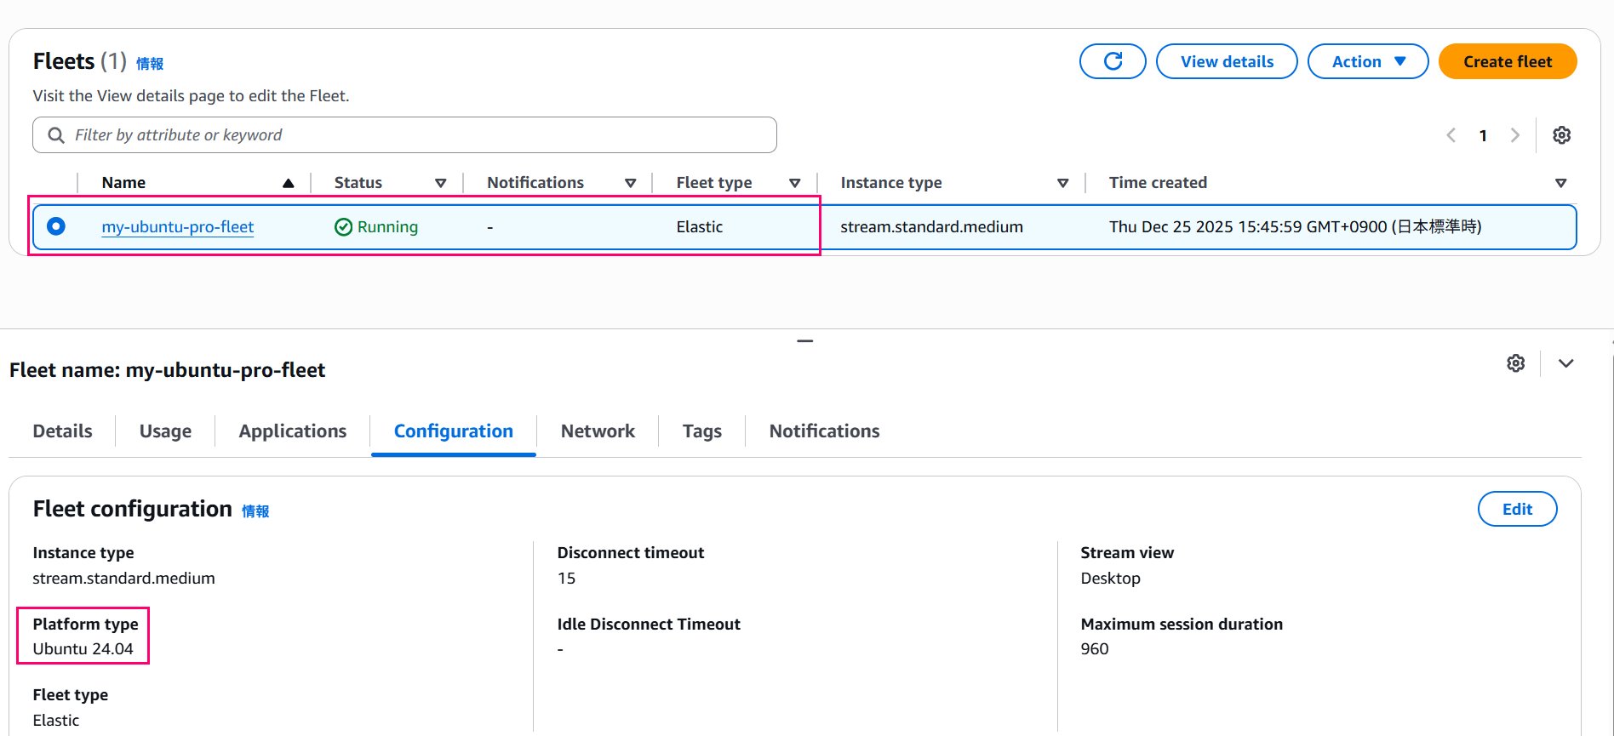Focus the Filter by attribute input

404,135
